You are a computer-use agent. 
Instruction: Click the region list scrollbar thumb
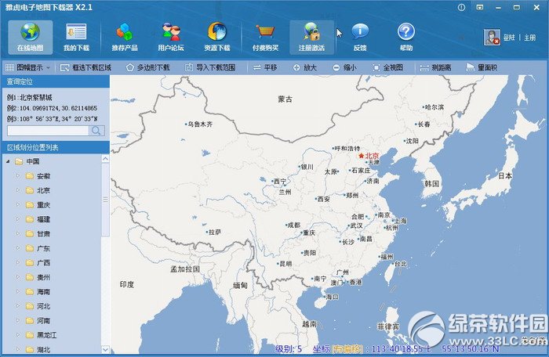105,200
